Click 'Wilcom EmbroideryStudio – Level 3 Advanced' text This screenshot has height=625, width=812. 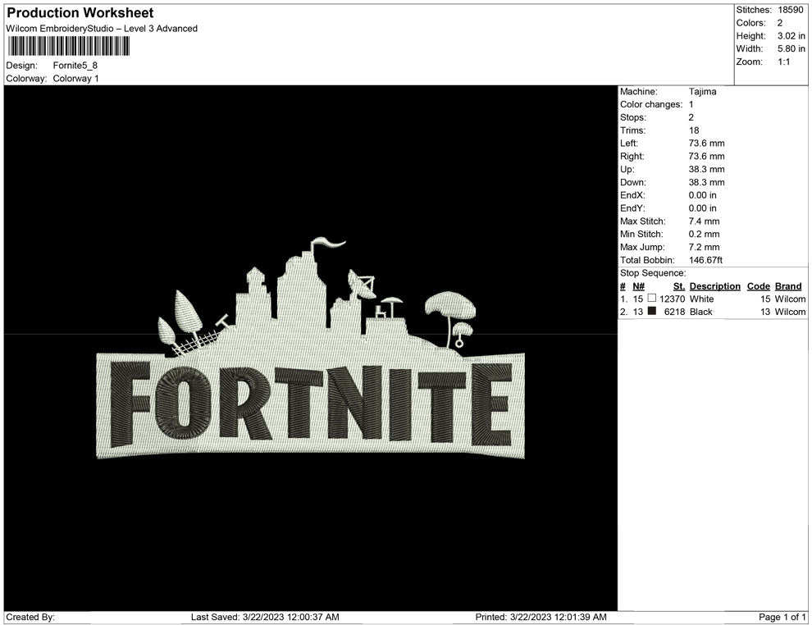(x=102, y=29)
